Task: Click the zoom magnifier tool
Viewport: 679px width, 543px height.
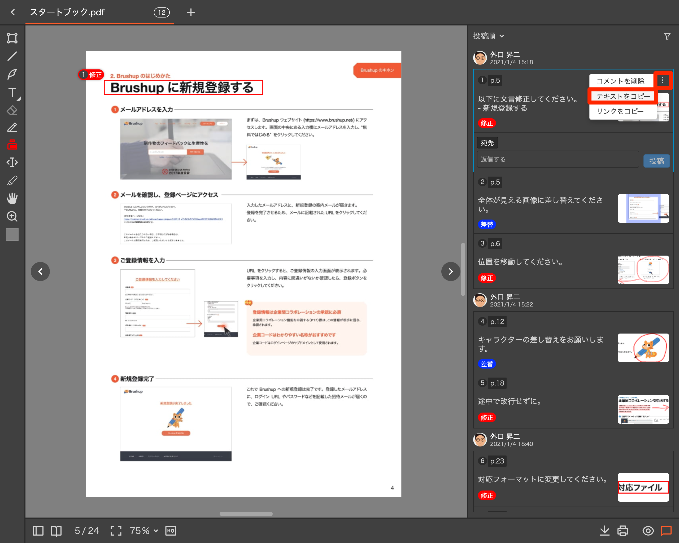Action: click(12, 216)
